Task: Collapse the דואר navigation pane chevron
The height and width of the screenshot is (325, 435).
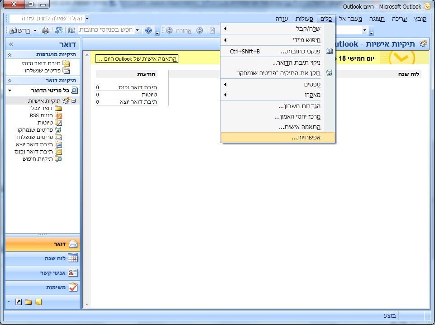Action: coord(11,44)
